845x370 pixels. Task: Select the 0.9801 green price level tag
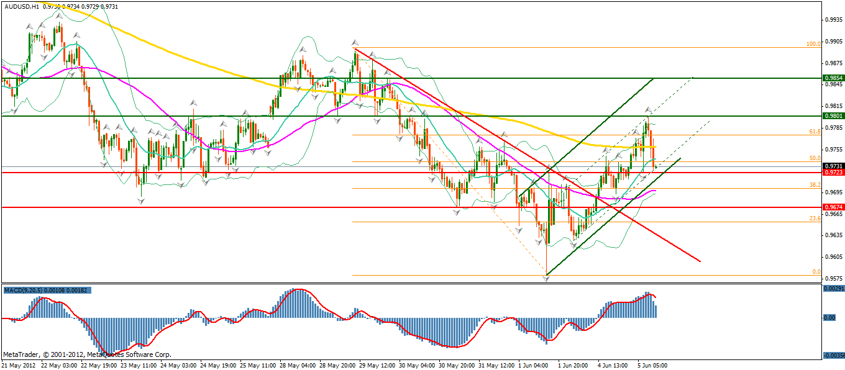833,115
